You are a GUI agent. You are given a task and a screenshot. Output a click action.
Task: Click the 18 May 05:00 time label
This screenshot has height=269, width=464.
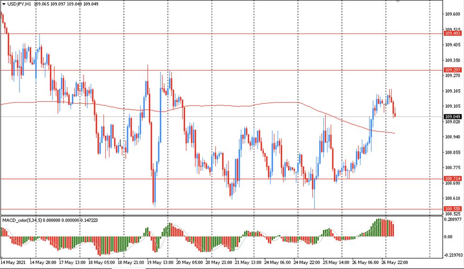pos(102,262)
